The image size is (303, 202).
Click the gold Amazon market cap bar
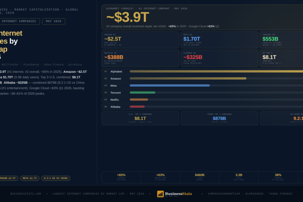click(188, 79)
